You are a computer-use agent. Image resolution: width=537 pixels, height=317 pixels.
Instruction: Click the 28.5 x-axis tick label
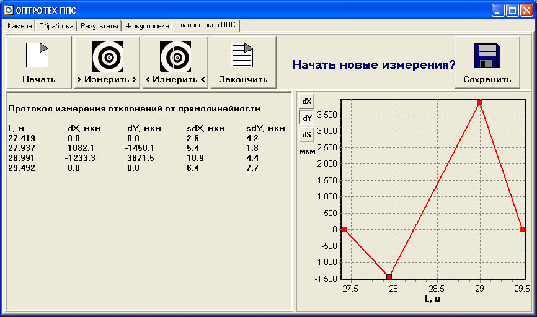[437, 289]
